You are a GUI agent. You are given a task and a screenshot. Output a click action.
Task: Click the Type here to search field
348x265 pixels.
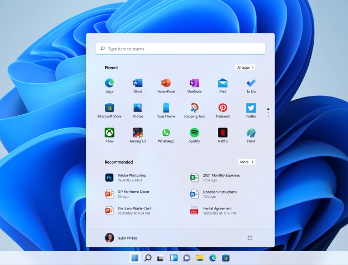(180, 49)
